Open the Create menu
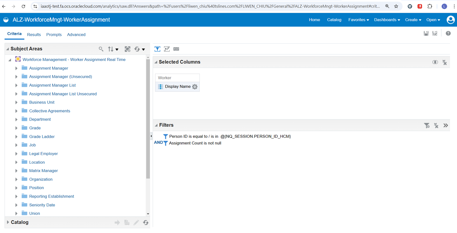The image size is (457, 233). [x=413, y=20]
